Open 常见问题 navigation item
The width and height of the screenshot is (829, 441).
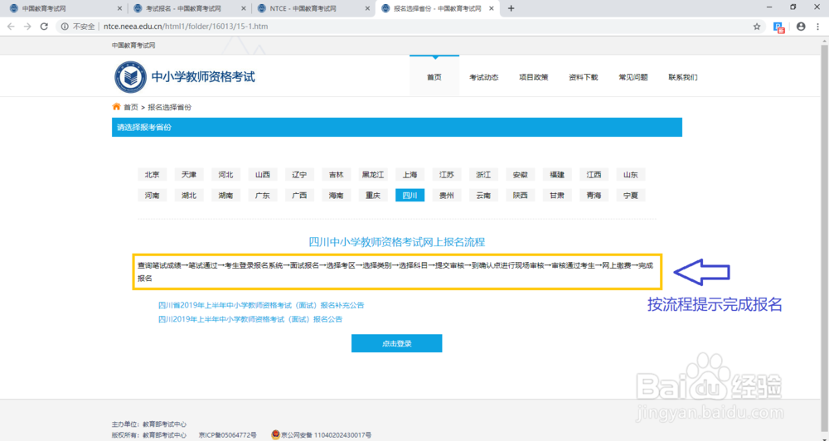[x=633, y=77]
